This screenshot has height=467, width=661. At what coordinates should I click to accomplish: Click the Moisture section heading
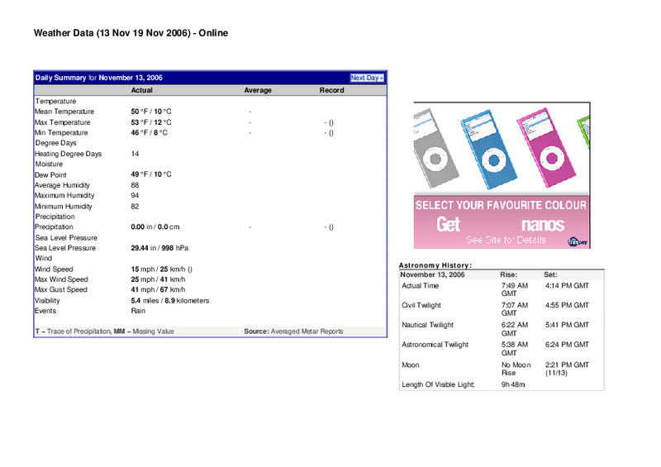click(49, 164)
